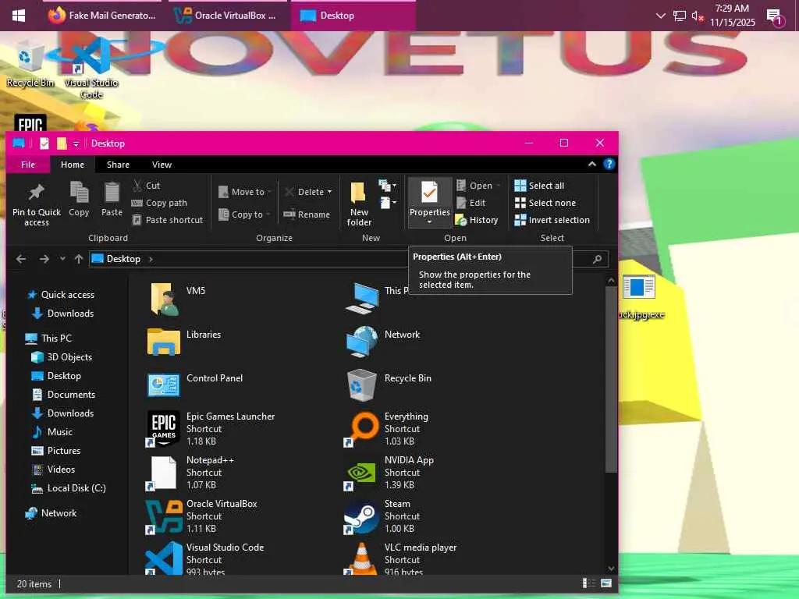Open Move to dropdown
Image resolution: width=799 pixels, height=599 pixels.
(x=245, y=192)
